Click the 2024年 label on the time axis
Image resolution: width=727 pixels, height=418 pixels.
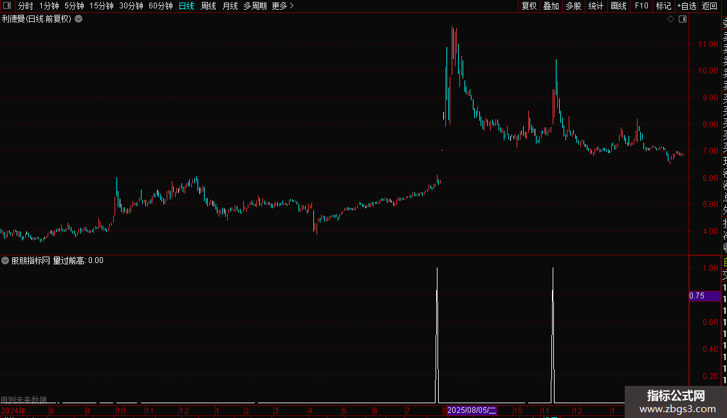(x=14, y=410)
